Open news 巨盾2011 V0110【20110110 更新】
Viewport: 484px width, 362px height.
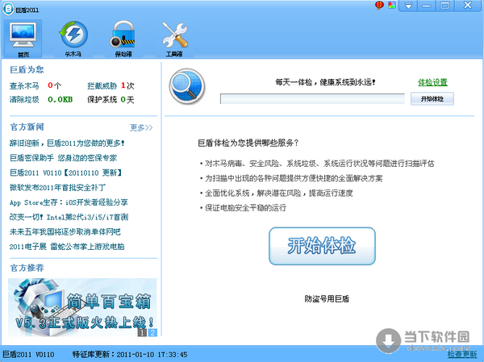click(x=66, y=173)
